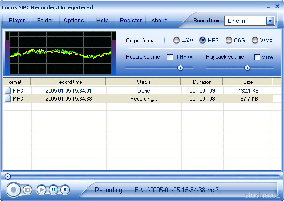284x201 pixels.
Task: Click the duration 00 : 00 : 08
Action: pyautogui.click(x=202, y=99)
